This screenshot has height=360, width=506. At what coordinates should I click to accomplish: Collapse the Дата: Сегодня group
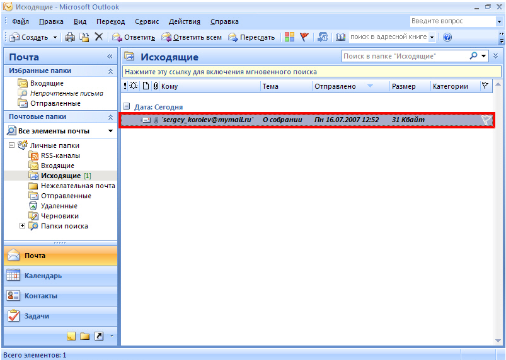(x=127, y=106)
